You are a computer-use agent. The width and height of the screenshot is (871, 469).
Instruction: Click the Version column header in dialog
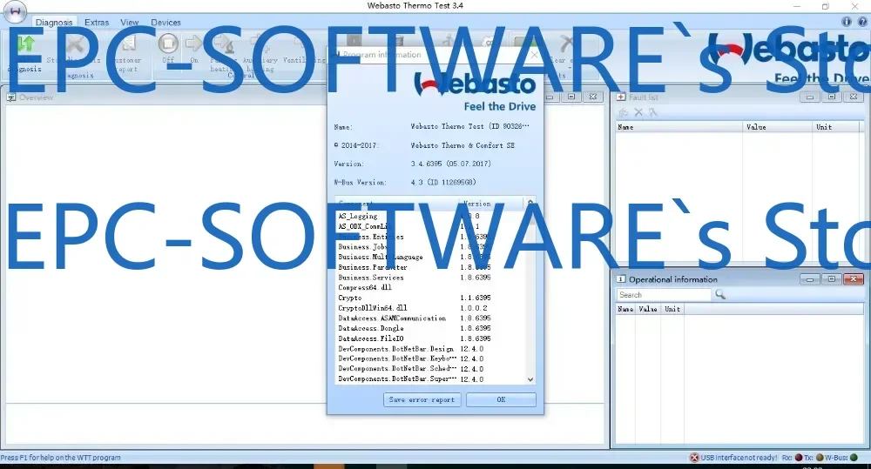tap(490, 203)
